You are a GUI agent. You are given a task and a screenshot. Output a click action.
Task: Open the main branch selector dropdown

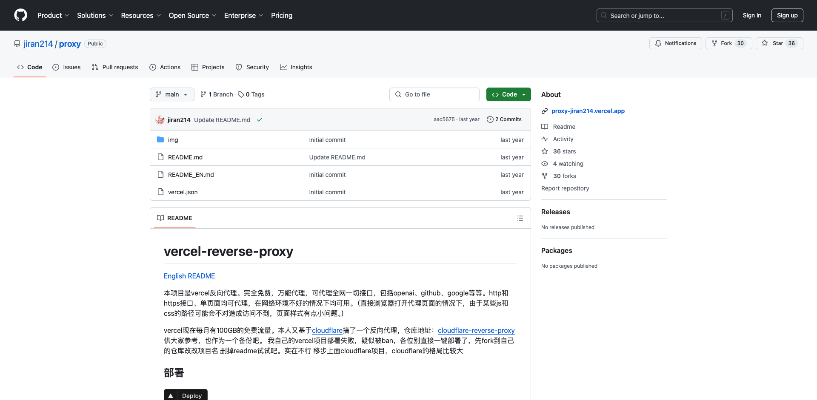[172, 94]
